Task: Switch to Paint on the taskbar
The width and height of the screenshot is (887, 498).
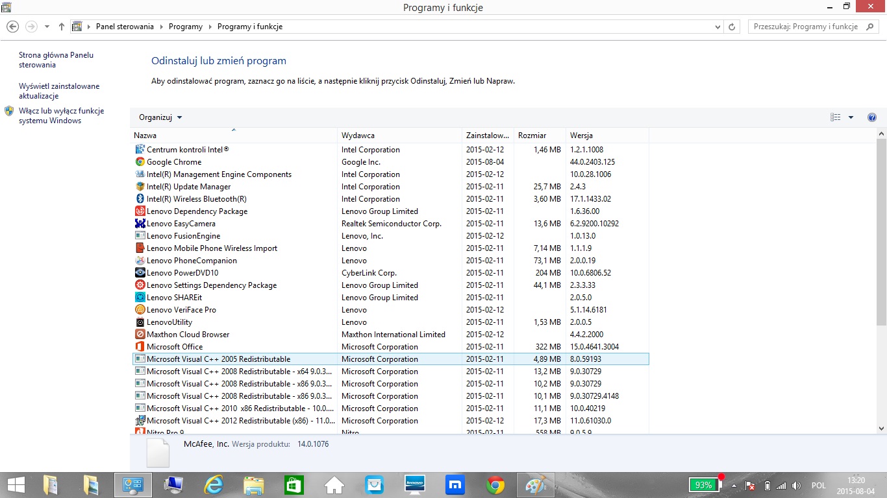Action: pos(536,485)
